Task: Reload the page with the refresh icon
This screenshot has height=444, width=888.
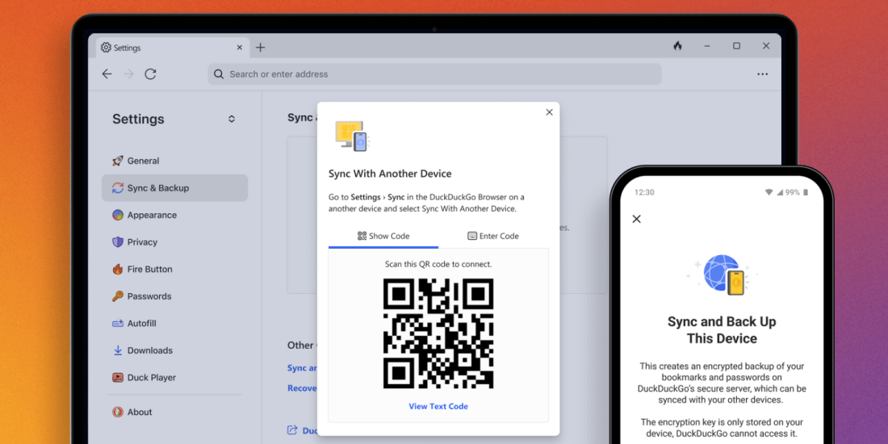Action: coord(150,73)
